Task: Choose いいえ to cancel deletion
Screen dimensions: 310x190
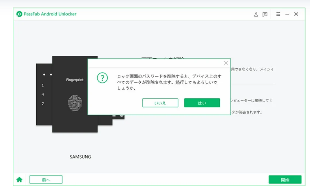Action: point(160,103)
